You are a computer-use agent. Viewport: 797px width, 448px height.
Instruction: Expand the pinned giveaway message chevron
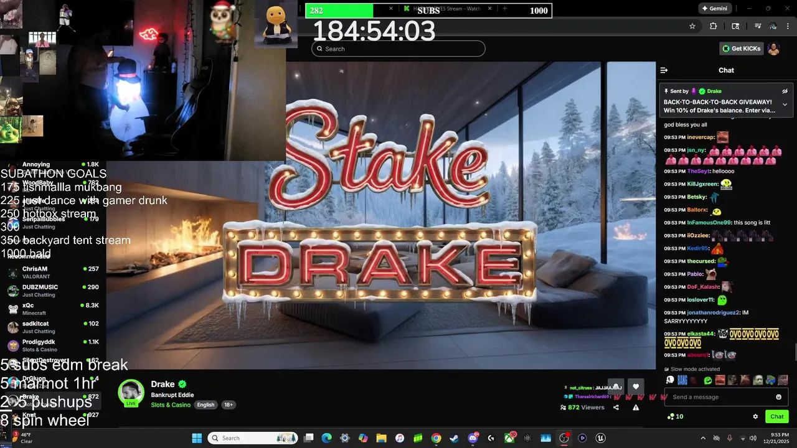[x=785, y=105]
